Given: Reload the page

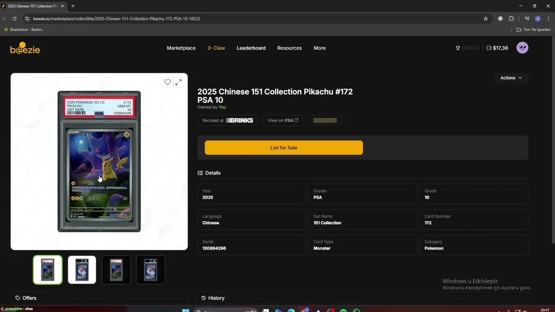Looking at the screenshot, I should pyautogui.click(x=14, y=19).
